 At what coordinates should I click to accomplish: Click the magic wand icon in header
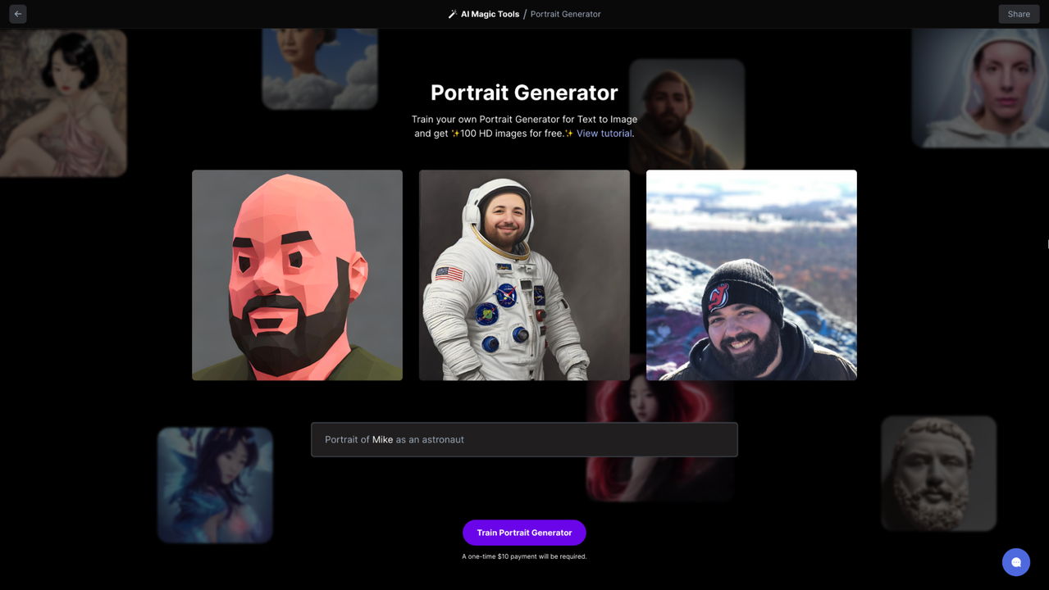click(x=452, y=14)
